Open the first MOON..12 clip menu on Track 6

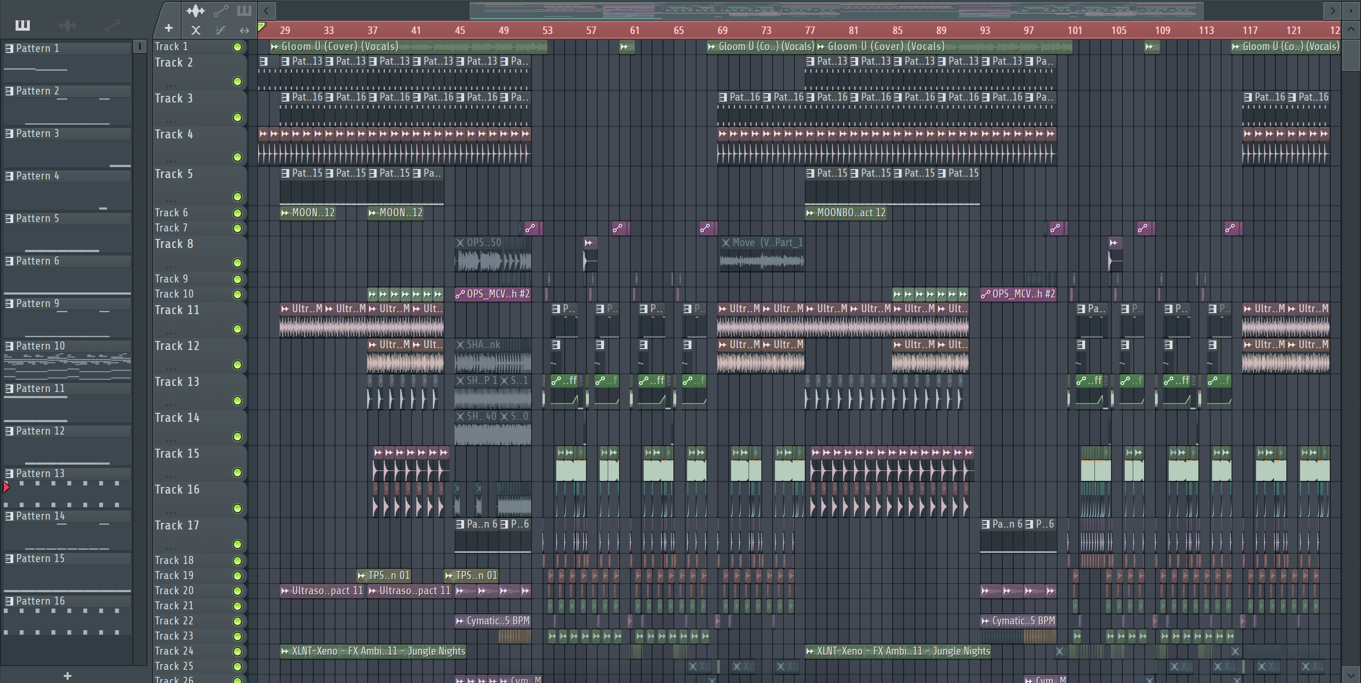pyautogui.click(x=285, y=213)
